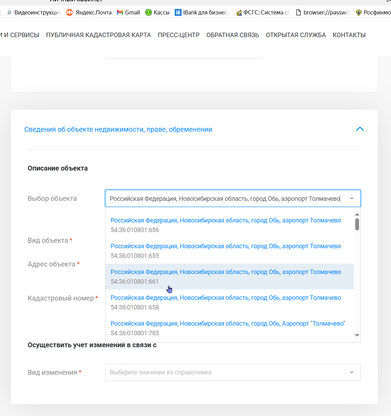Open the ФСГС: Система bookmark icon
Viewport: 391px width, 416px height.
click(239, 13)
